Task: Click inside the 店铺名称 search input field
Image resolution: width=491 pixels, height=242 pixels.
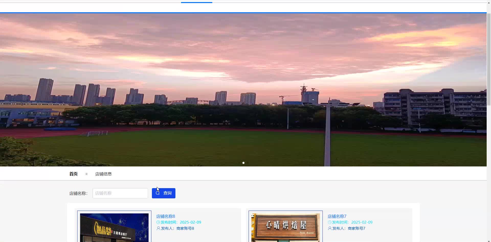Action: [120, 193]
